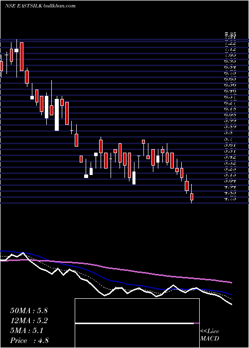Click the 5.04 price axis label
This screenshot has height=348, width=249.
coord(230,180)
